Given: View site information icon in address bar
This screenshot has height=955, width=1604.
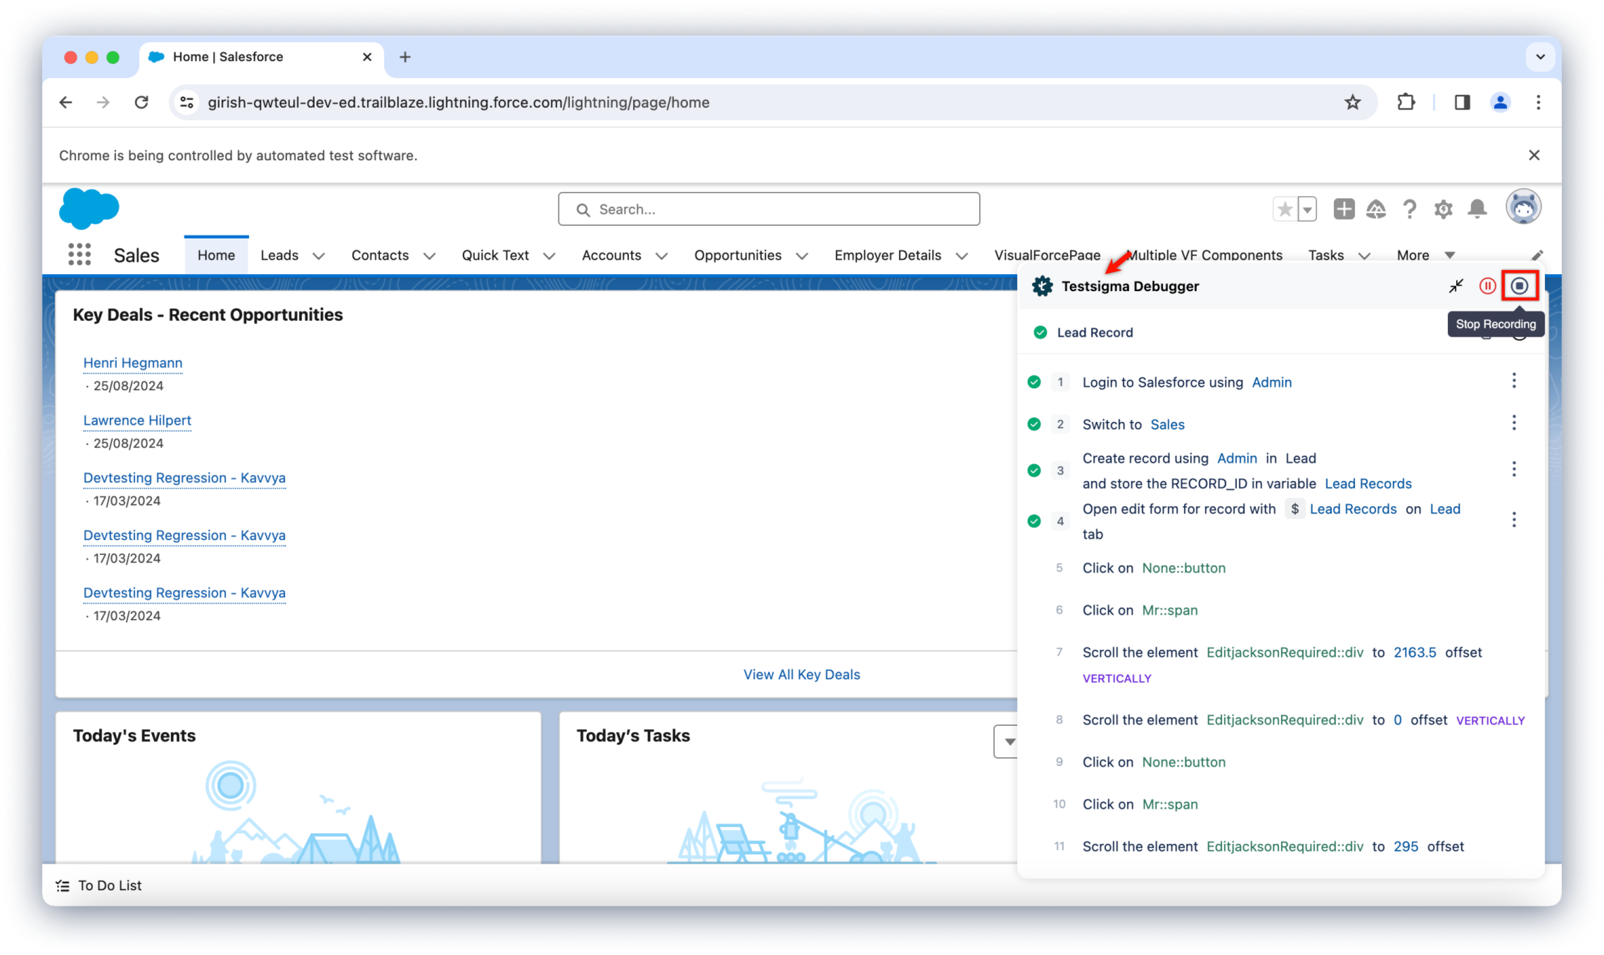Looking at the screenshot, I should coord(187,102).
